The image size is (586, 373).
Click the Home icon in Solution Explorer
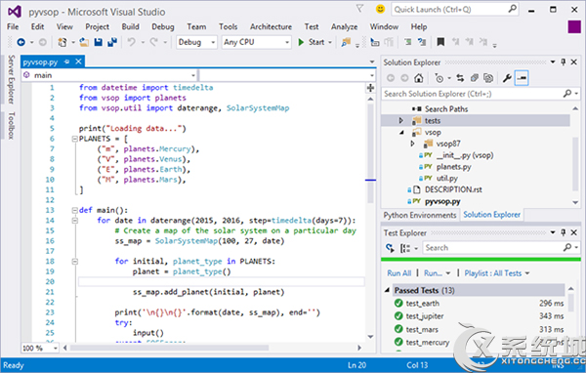pyautogui.click(x=419, y=78)
